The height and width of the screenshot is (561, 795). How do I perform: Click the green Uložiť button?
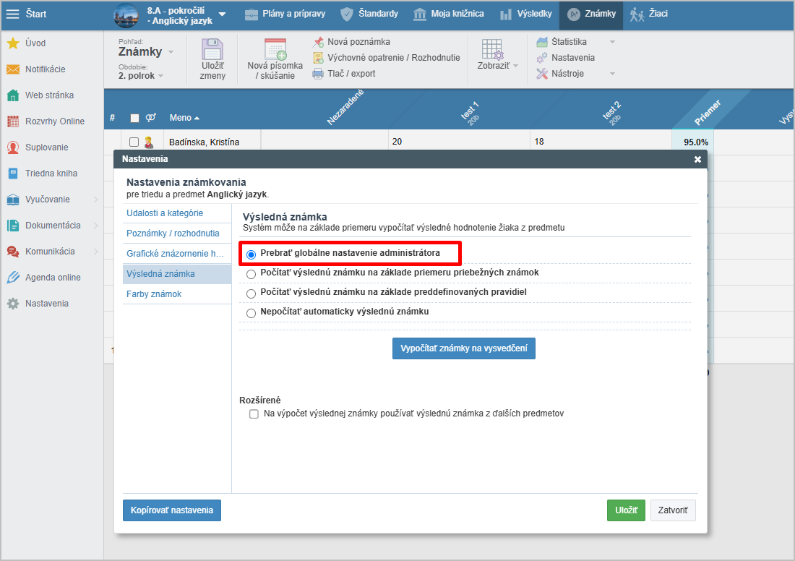click(x=625, y=510)
